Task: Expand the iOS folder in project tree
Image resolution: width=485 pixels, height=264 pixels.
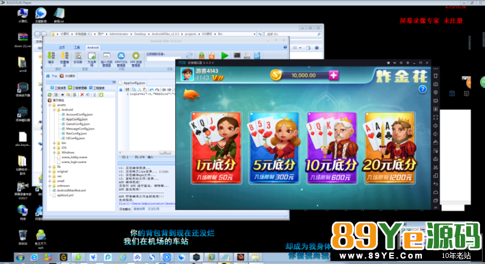Action: (x=54, y=148)
